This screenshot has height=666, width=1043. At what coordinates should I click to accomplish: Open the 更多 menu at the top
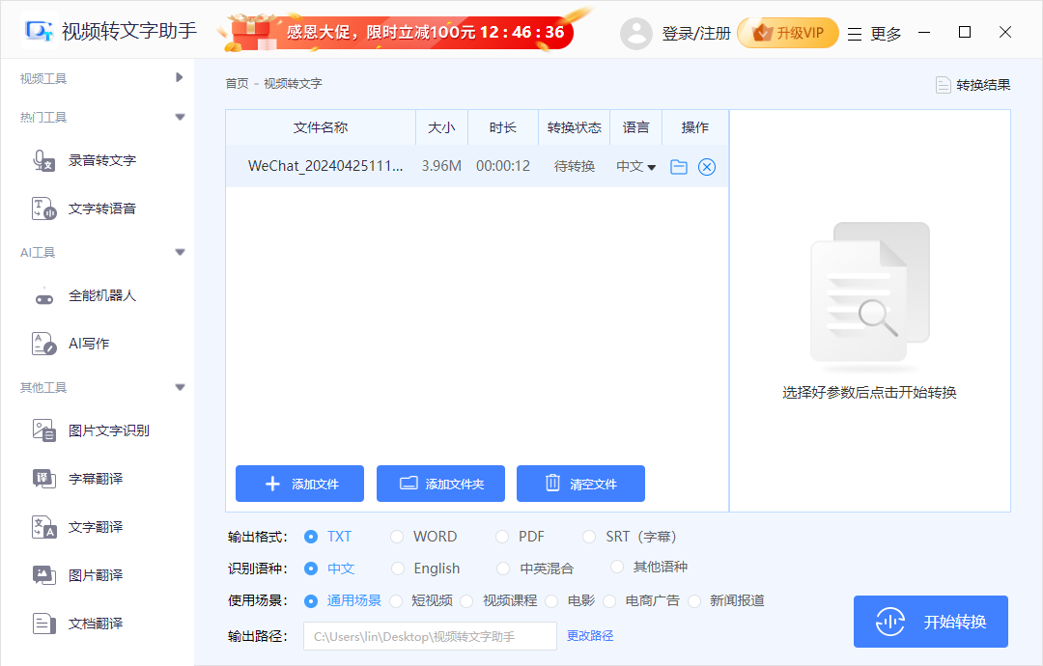(886, 32)
